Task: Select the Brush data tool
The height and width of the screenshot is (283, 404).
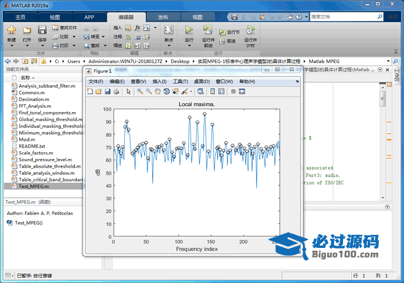Action: click(184, 91)
